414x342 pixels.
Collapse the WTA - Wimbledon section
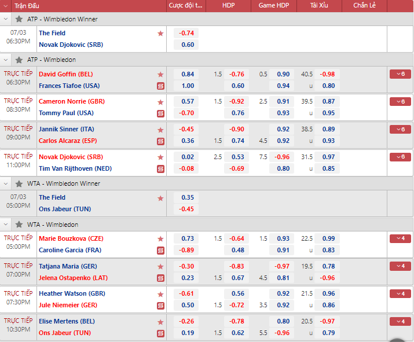point(6,225)
